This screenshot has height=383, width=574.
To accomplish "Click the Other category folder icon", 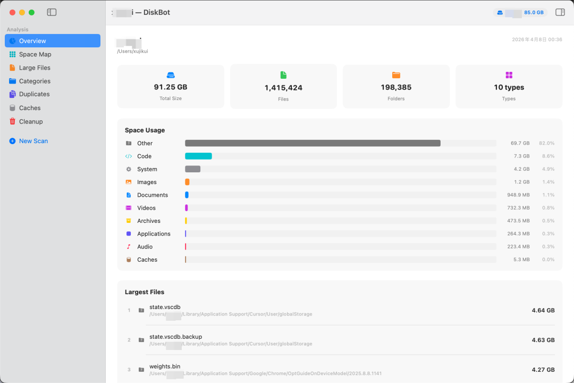I will click(129, 143).
